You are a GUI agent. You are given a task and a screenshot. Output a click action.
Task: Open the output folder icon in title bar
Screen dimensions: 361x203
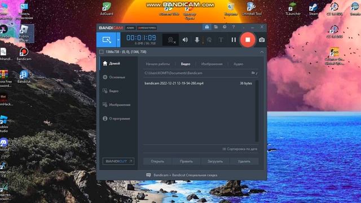pos(215,27)
